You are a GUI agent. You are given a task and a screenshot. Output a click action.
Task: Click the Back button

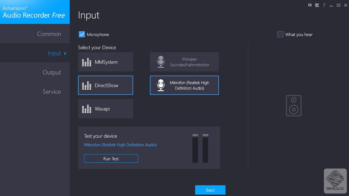coord(210,190)
